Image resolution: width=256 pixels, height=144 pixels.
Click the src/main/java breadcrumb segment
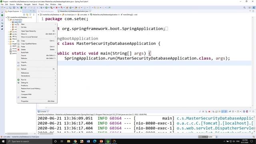click(x=68, y=15)
